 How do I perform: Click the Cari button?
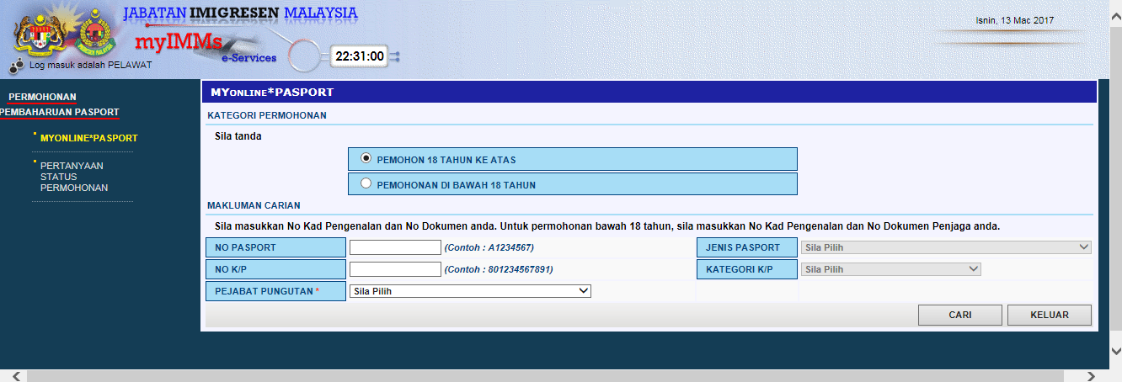[x=960, y=315]
